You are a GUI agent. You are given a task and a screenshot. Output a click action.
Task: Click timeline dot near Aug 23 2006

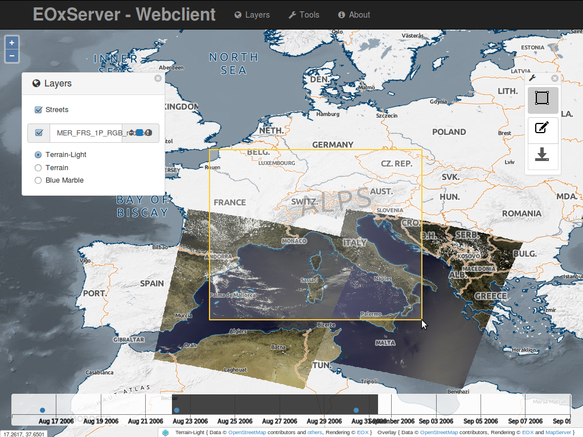[x=176, y=410]
